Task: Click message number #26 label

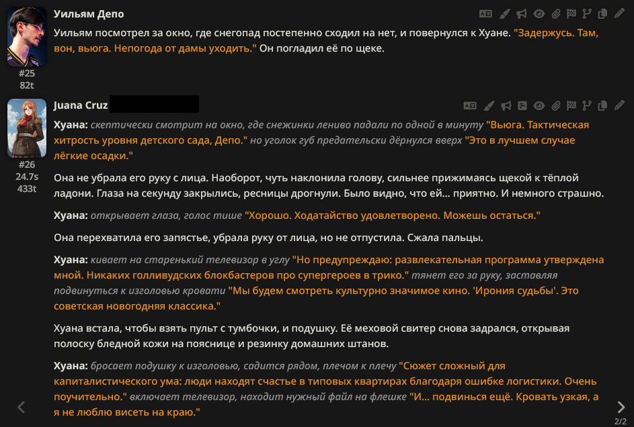Action: [27, 164]
